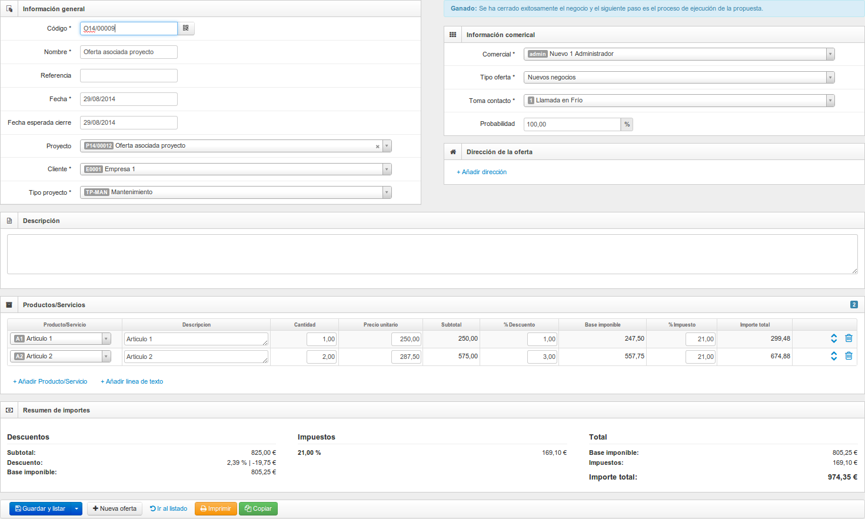
Task: Focus the Código input field
Action: (x=129, y=28)
